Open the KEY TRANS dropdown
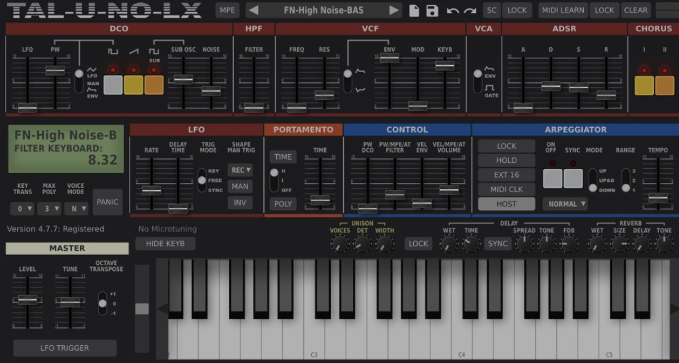This screenshot has height=363, width=679. [x=22, y=209]
